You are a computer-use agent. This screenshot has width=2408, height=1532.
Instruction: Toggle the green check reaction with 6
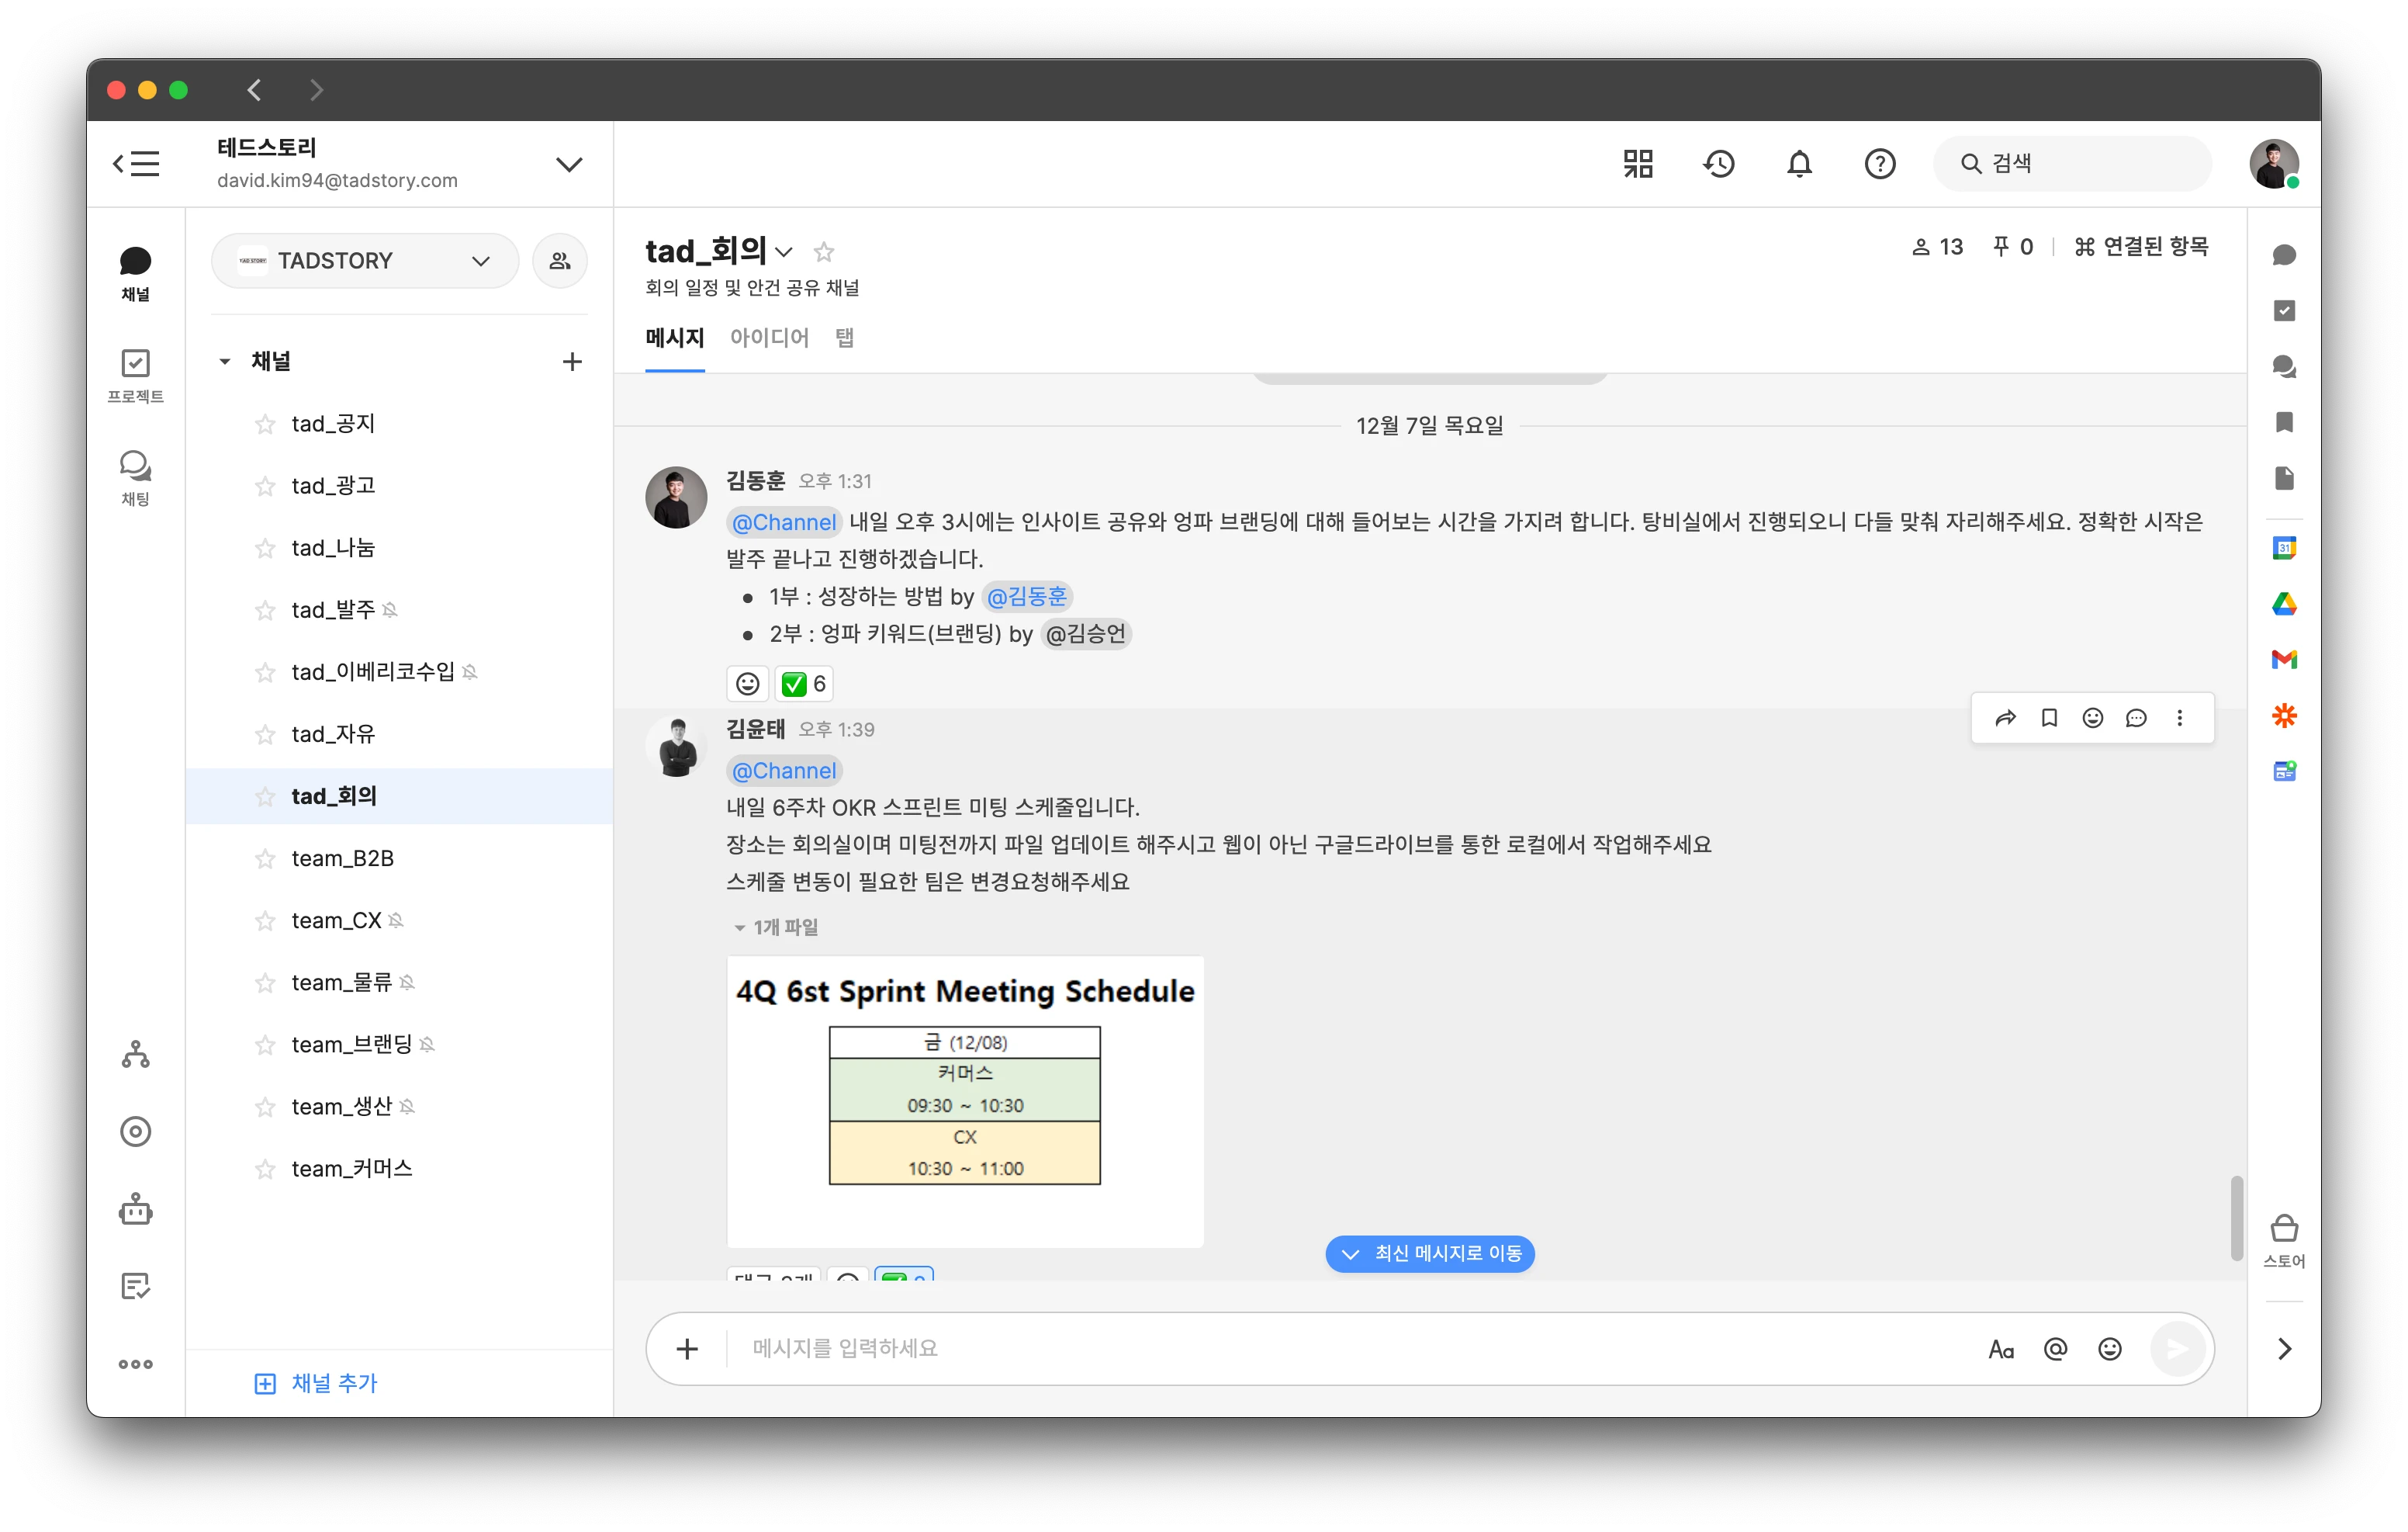(x=804, y=684)
